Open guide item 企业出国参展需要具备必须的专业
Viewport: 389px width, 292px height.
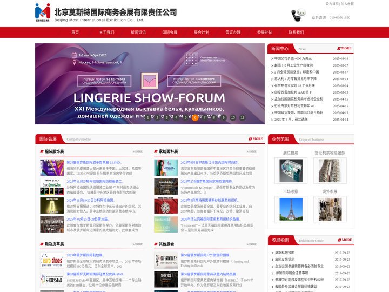click(x=299, y=266)
